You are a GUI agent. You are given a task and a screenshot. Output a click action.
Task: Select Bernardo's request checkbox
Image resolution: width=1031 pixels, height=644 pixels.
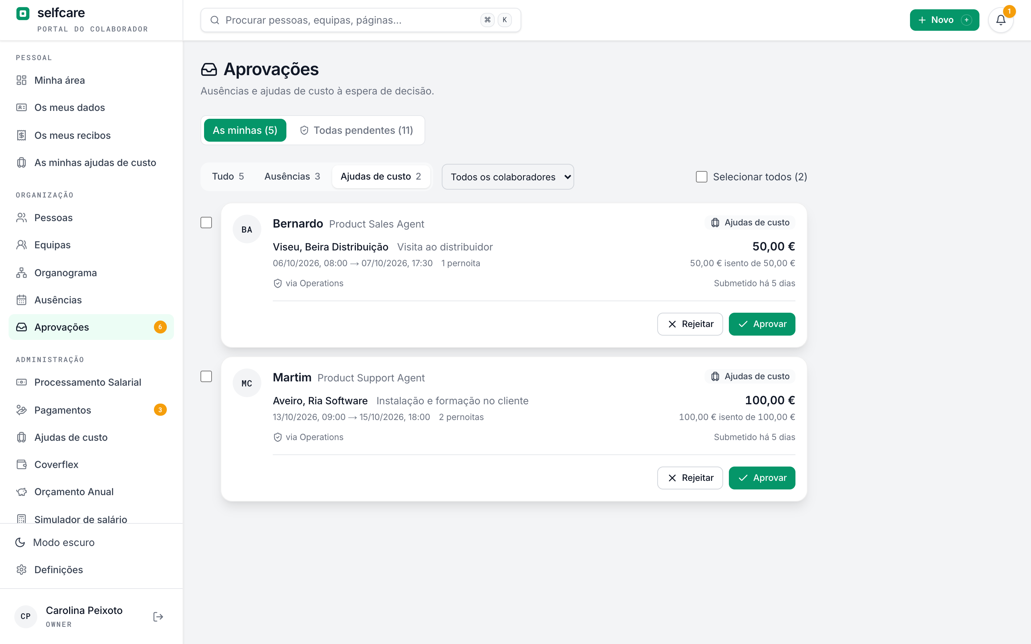[206, 222]
